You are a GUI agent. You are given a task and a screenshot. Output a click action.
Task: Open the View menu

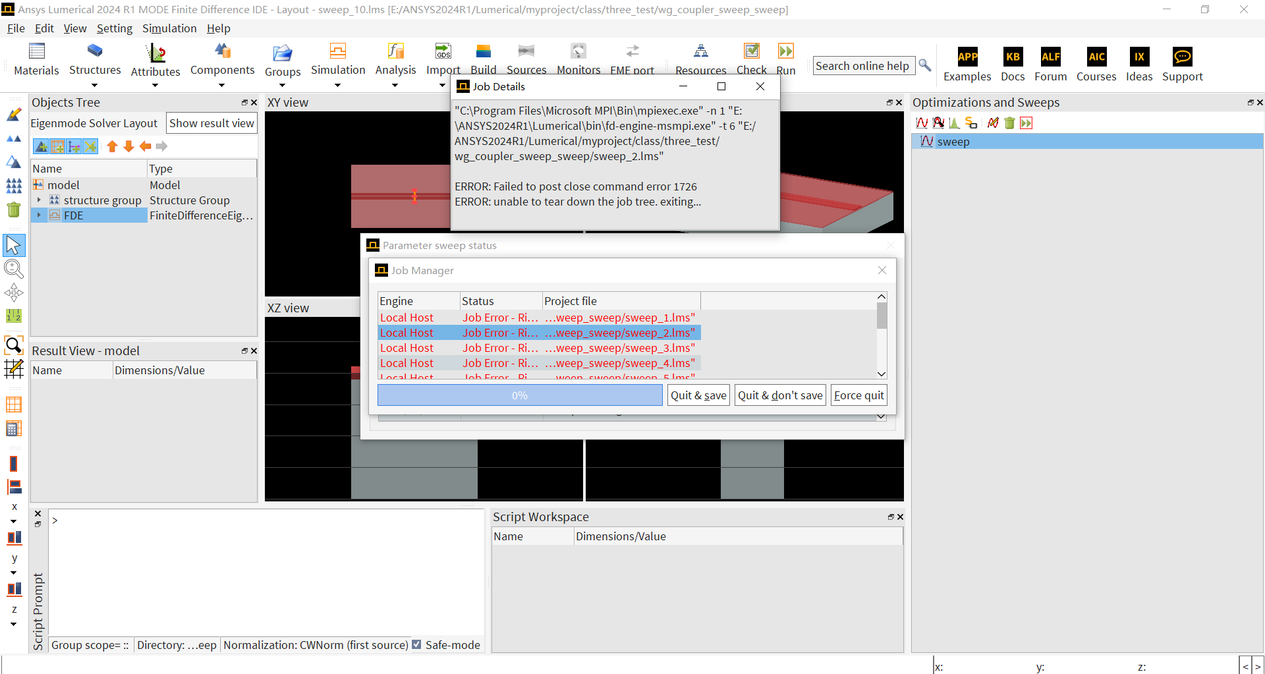tap(75, 28)
